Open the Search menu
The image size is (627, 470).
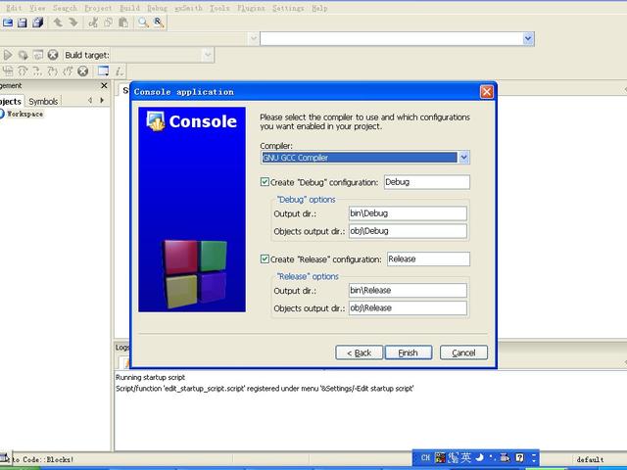click(65, 8)
